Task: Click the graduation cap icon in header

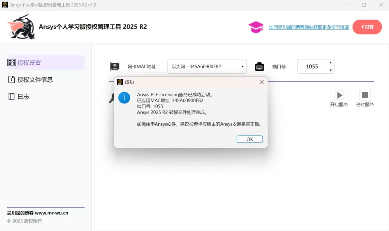Action: click(256, 27)
